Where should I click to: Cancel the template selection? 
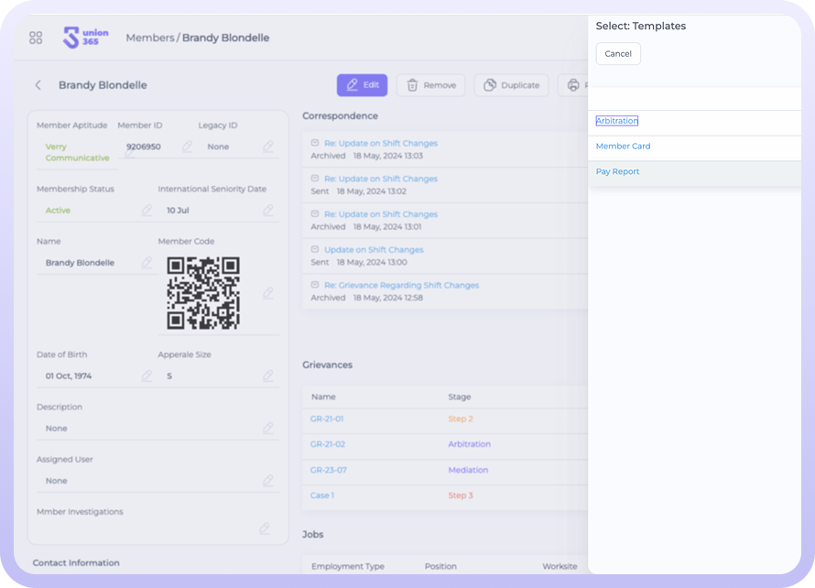pos(618,54)
